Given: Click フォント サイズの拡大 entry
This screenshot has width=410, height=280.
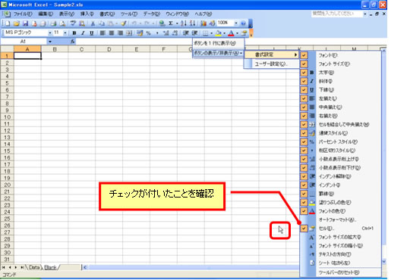Looking at the screenshot, I should pos(340,237).
